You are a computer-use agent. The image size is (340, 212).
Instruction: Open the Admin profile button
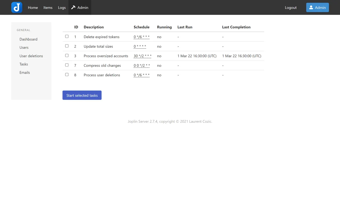(x=317, y=7)
